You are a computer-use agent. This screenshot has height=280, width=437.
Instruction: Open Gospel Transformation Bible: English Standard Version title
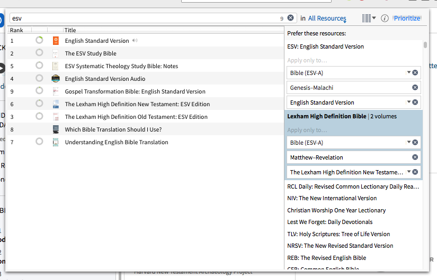click(x=135, y=91)
